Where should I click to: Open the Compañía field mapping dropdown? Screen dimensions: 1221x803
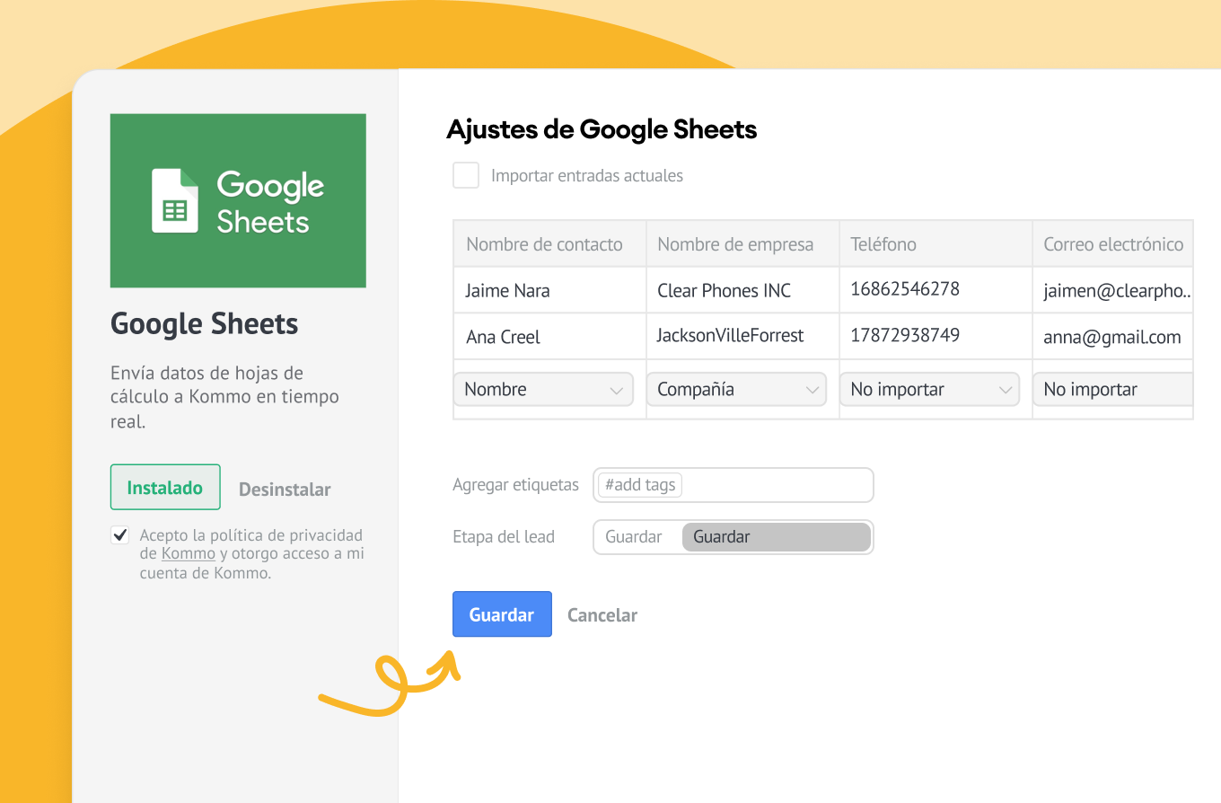pos(736,390)
